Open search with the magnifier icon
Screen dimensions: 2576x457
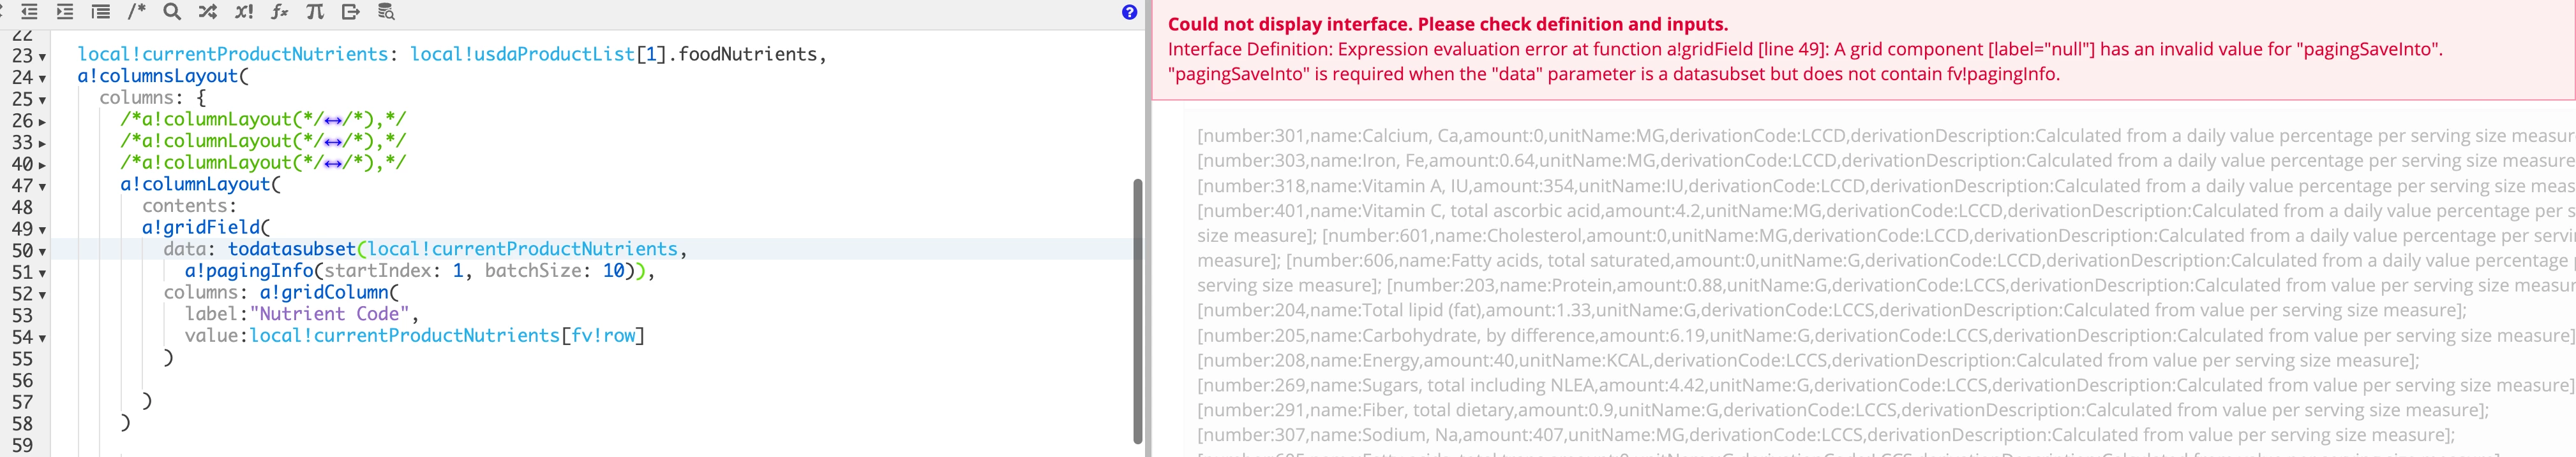[x=172, y=12]
